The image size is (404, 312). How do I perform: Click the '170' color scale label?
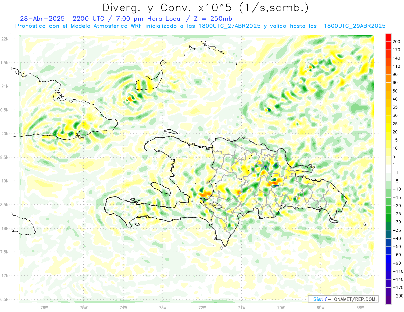[397, 50]
